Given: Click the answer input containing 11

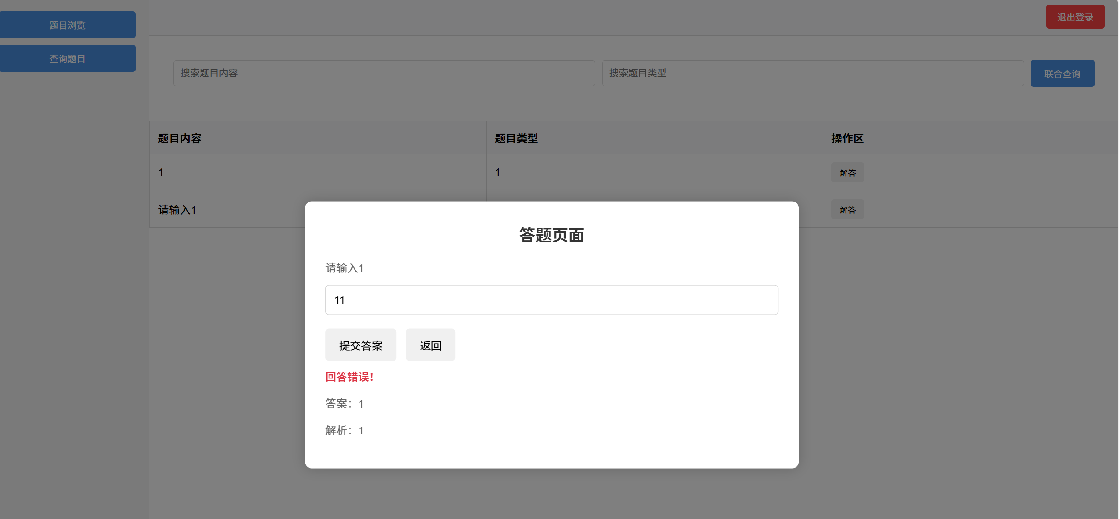Looking at the screenshot, I should [551, 300].
